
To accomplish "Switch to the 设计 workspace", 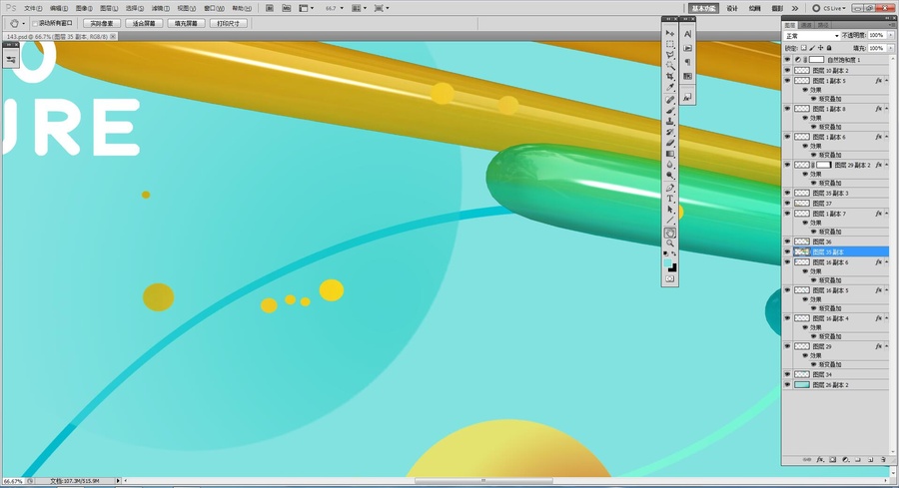I will (732, 8).
